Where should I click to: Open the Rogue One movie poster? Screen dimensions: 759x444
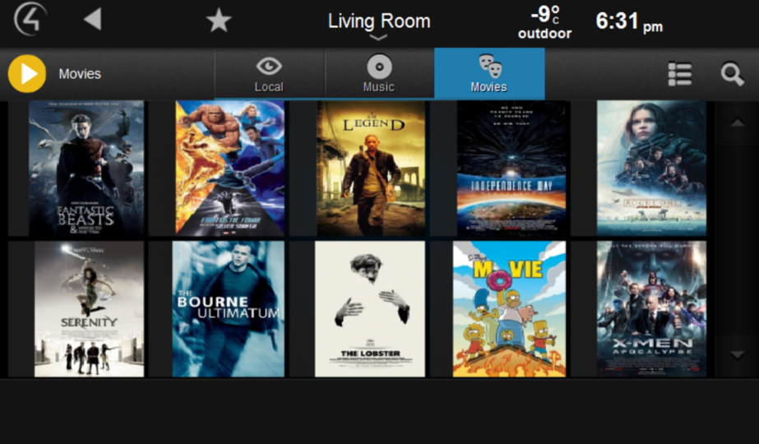click(x=651, y=168)
